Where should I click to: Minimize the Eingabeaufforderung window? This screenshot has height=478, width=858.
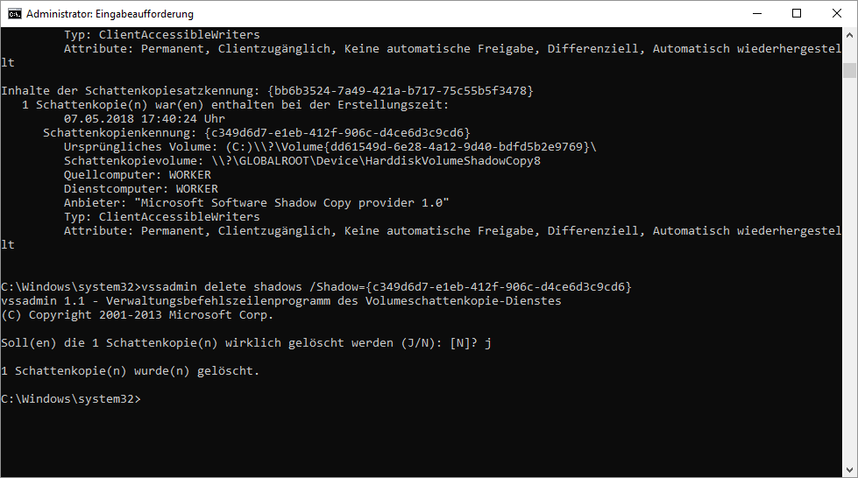click(x=756, y=13)
